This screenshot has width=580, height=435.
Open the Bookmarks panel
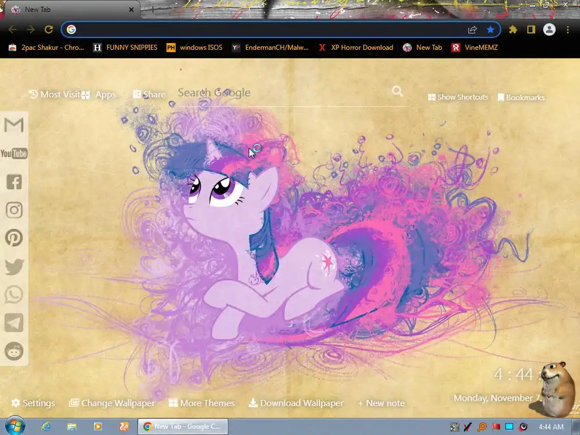pos(521,97)
